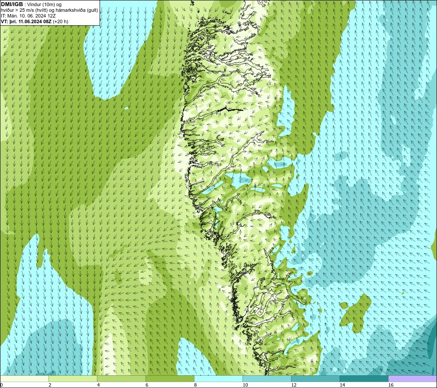Click the legend value label 8
Viewport: 437px width, 388px height.
[195, 385]
